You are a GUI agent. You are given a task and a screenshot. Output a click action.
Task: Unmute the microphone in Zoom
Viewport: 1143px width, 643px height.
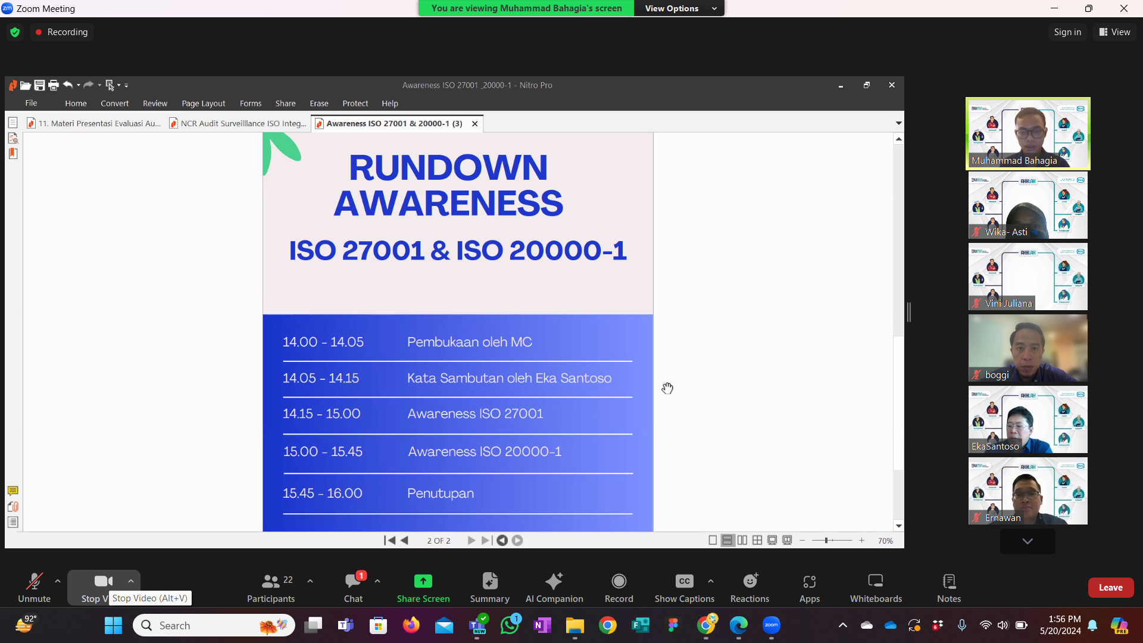pyautogui.click(x=34, y=587)
